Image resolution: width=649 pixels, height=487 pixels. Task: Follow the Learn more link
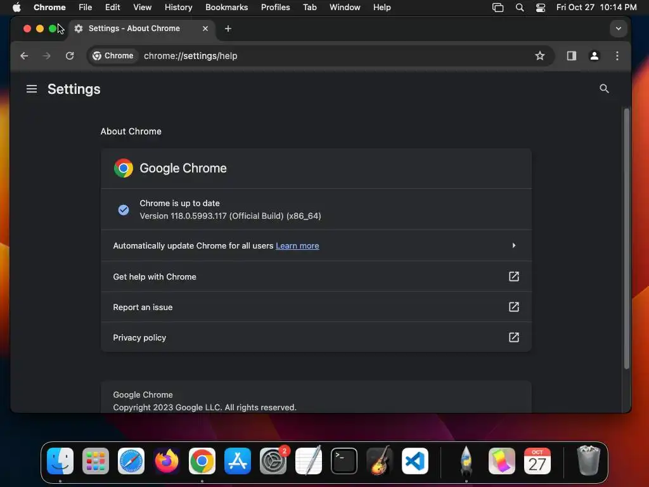(x=297, y=246)
